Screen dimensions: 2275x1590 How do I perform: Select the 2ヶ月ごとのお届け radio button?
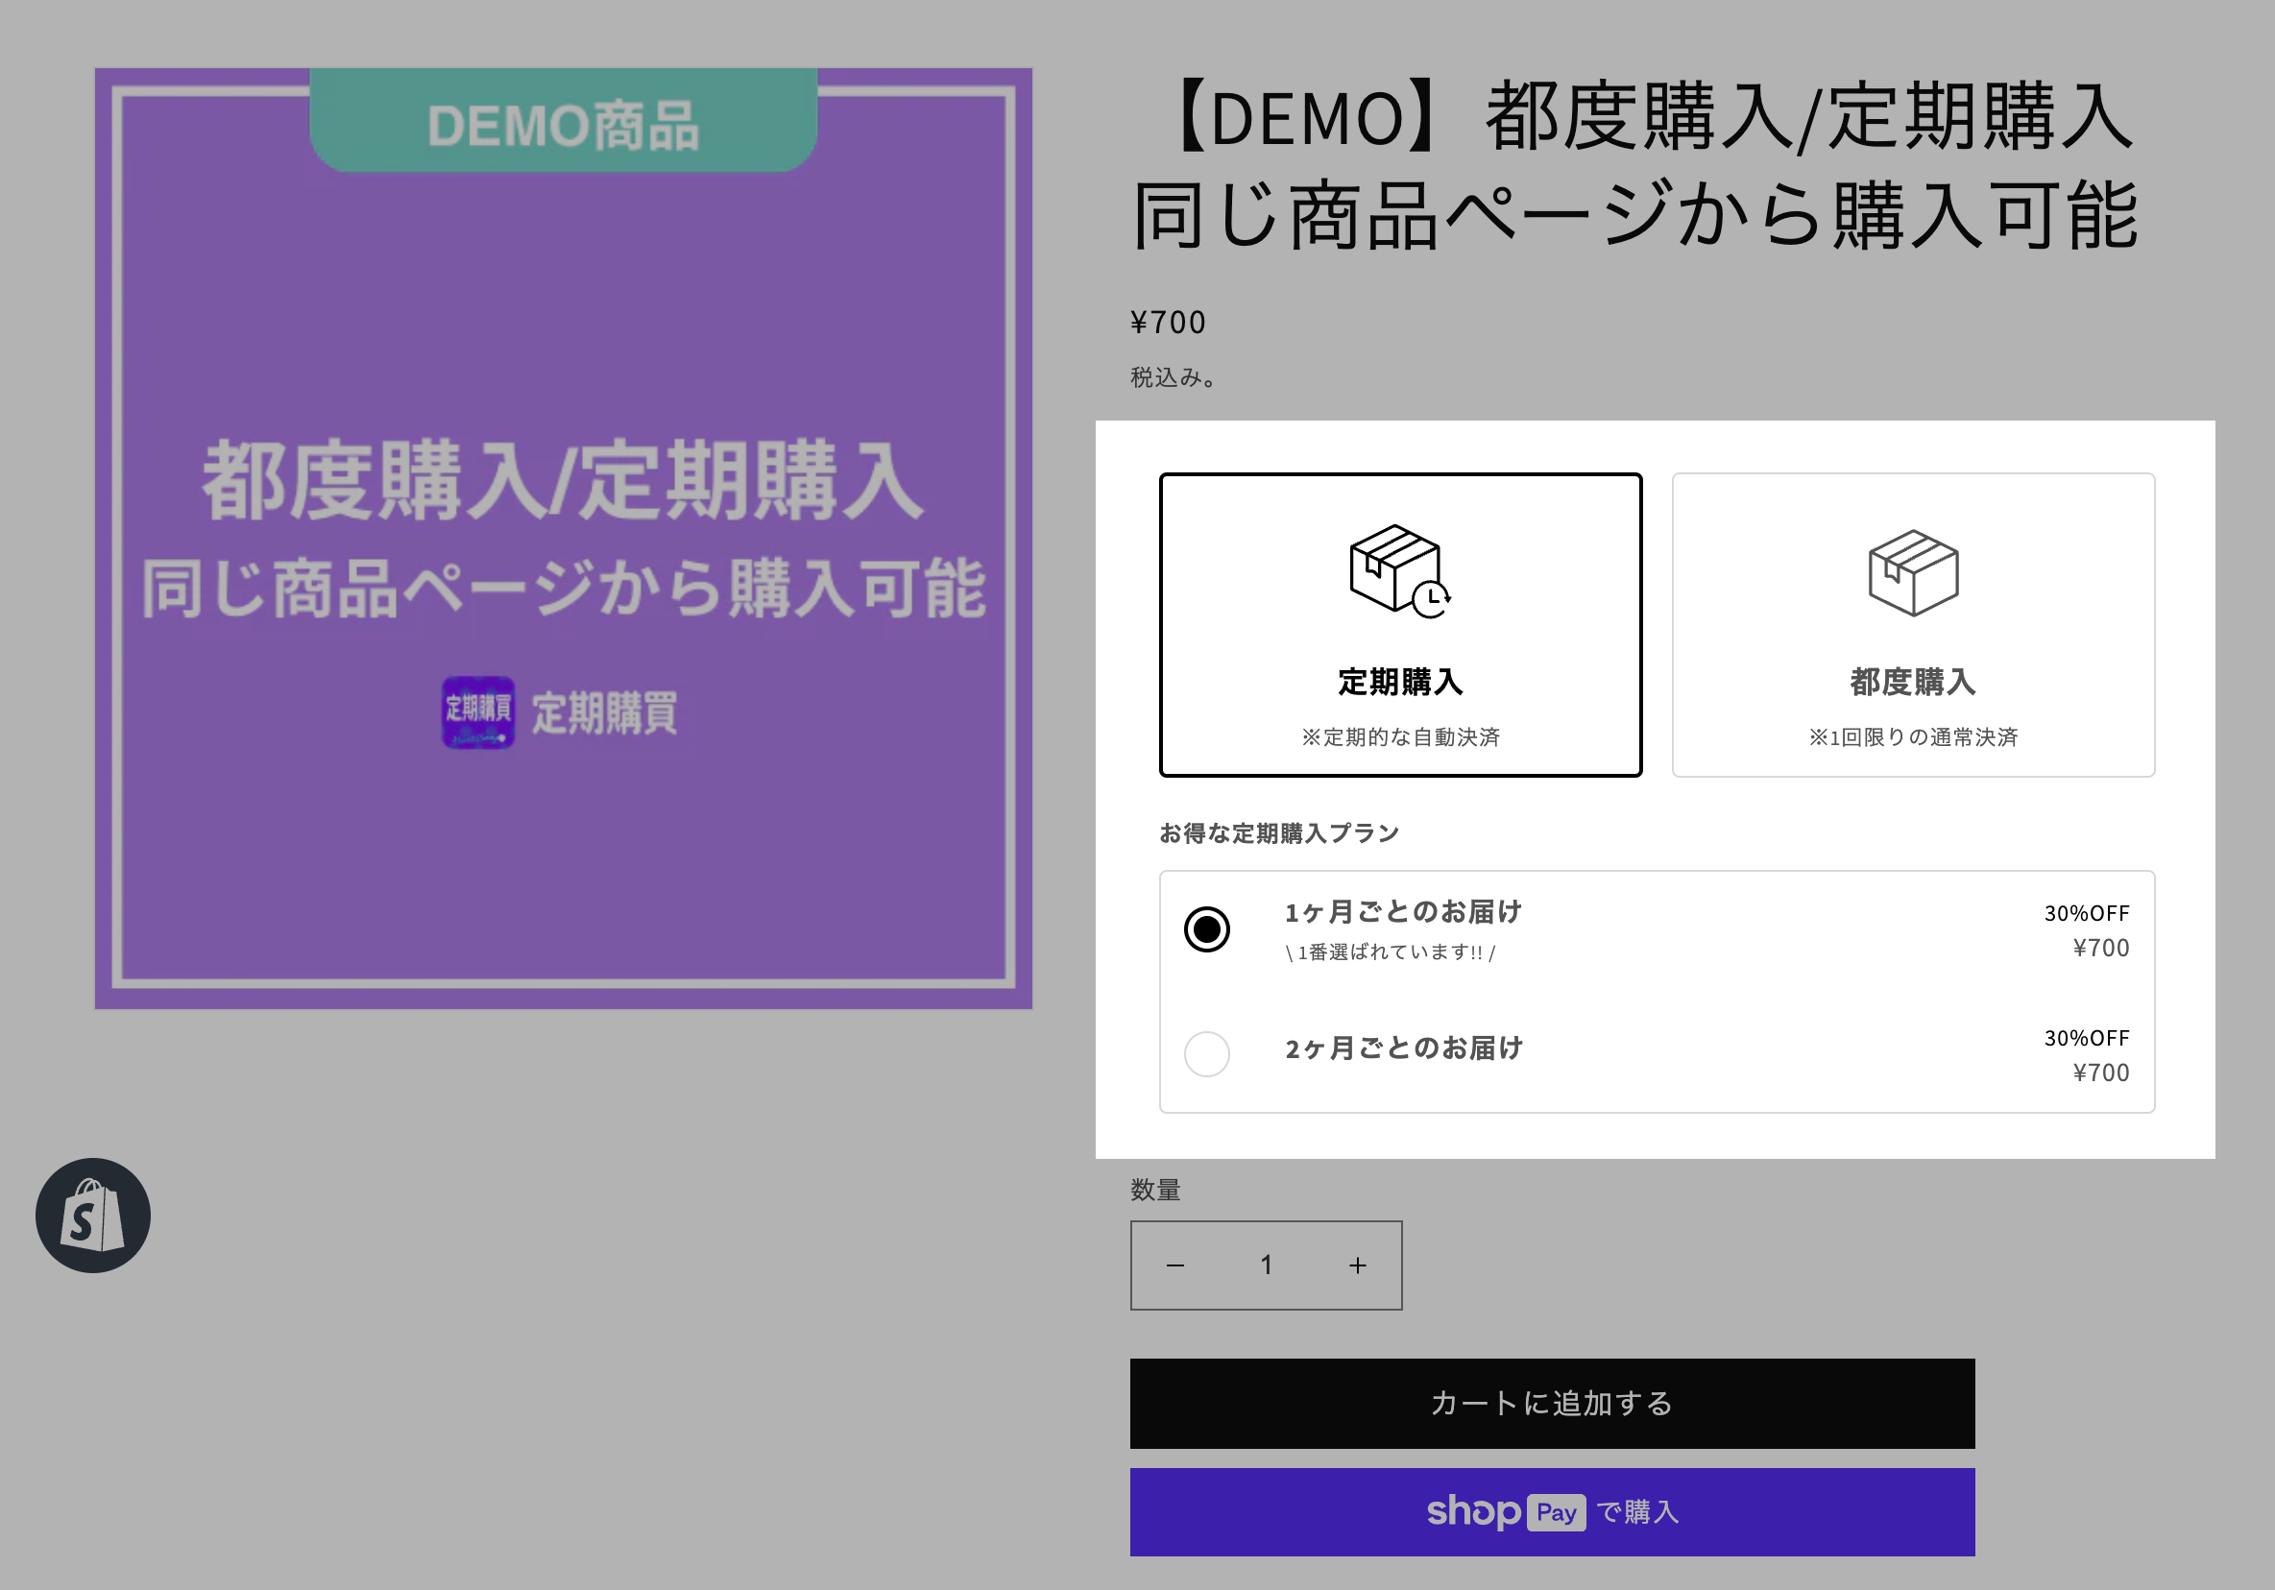click(1206, 1053)
